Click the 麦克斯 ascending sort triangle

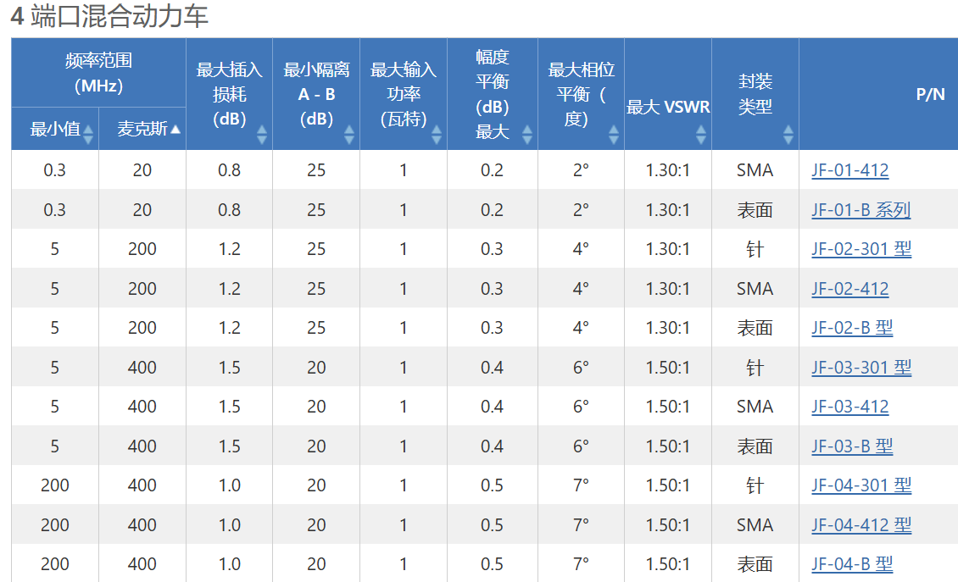[x=175, y=129]
